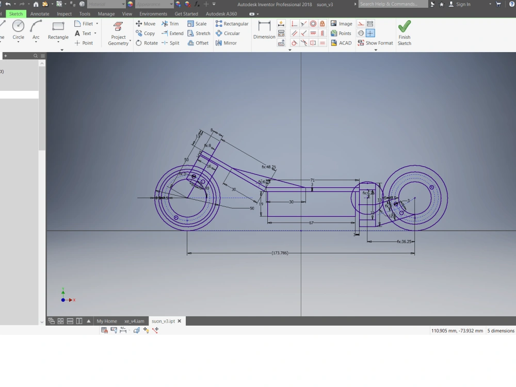Apply the Coincident constraint icon
Image resolution: width=516 pixels, height=387 pixels.
point(294,24)
